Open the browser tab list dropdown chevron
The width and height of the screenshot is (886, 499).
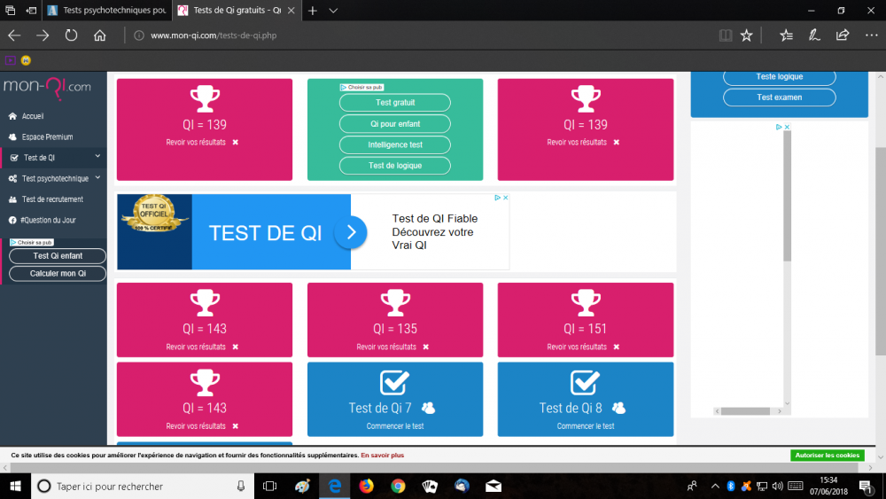click(x=333, y=11)
